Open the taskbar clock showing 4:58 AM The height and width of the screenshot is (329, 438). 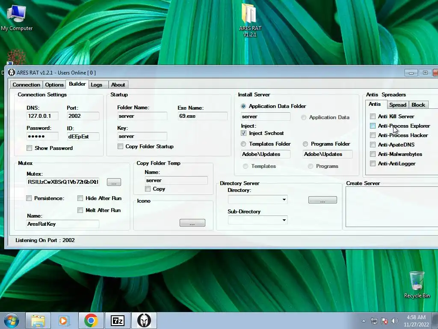click(416, 321)
